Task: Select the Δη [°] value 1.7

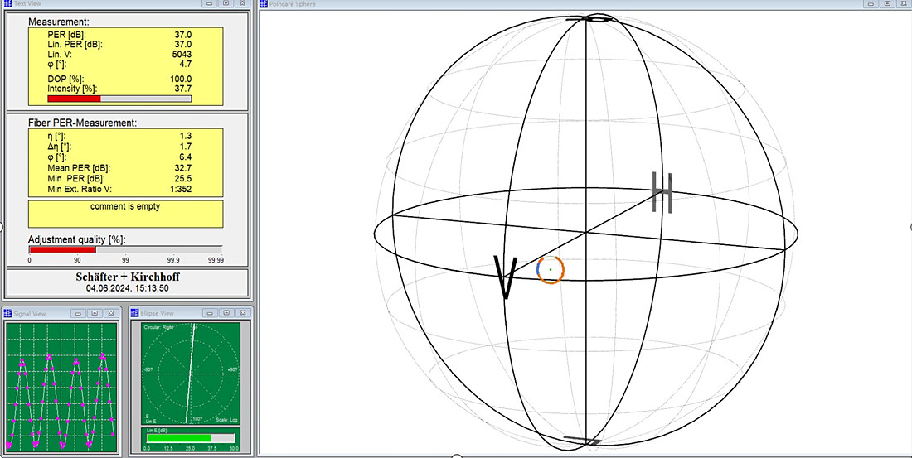Action: [186, 147]
